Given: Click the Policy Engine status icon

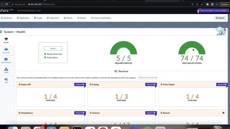Looking at the screenshot, I should pyautogui.click(x=161, y=85).
